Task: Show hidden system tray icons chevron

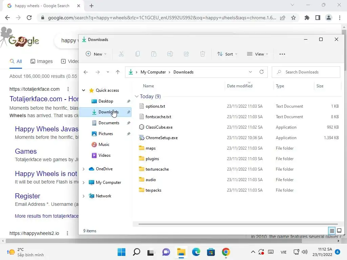Action: pyautogui.click(x=253, y=252)
